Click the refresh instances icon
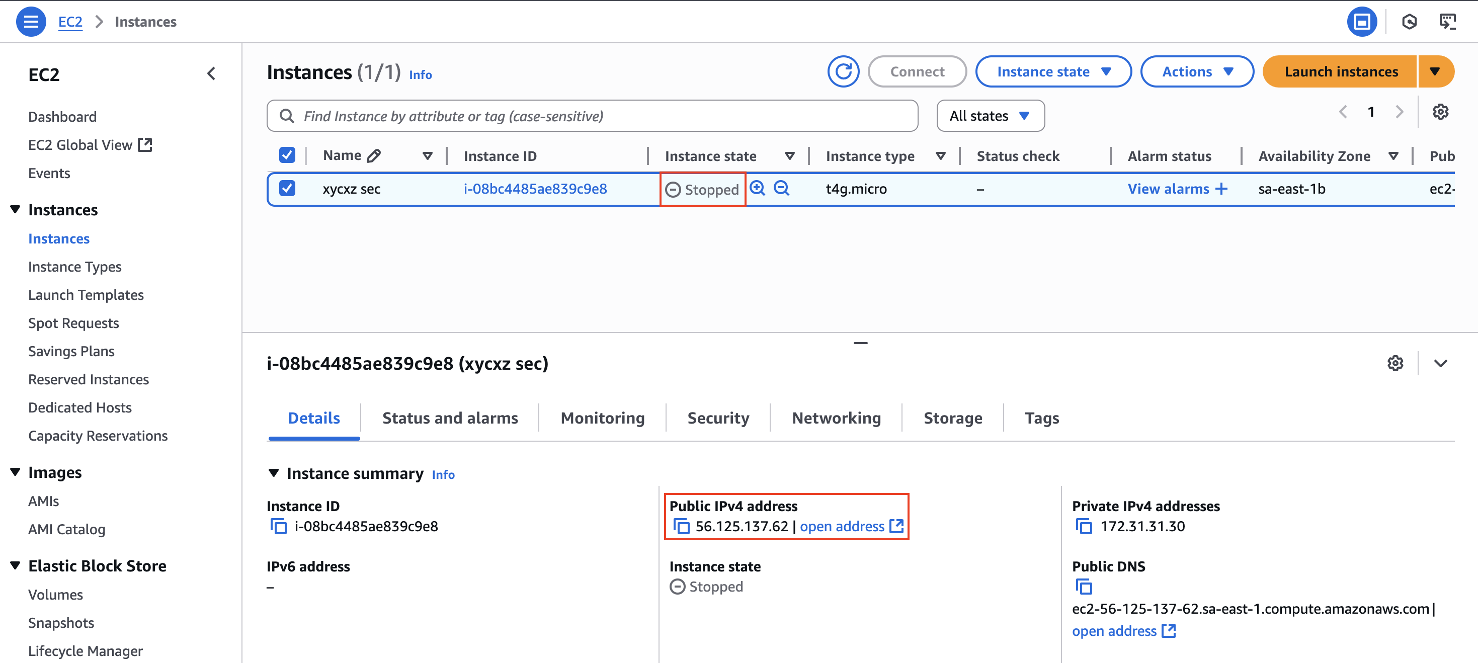1478x663 pixels. 844,71
